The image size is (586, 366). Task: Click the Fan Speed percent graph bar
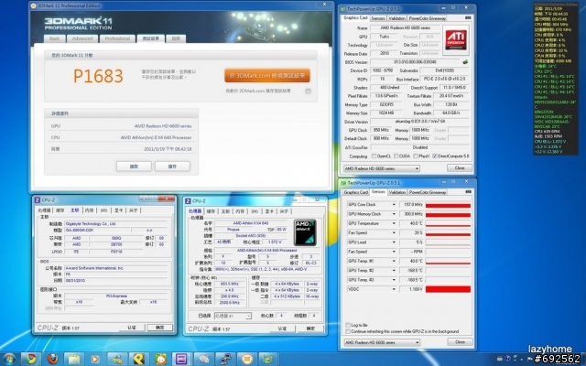point(448,233)
